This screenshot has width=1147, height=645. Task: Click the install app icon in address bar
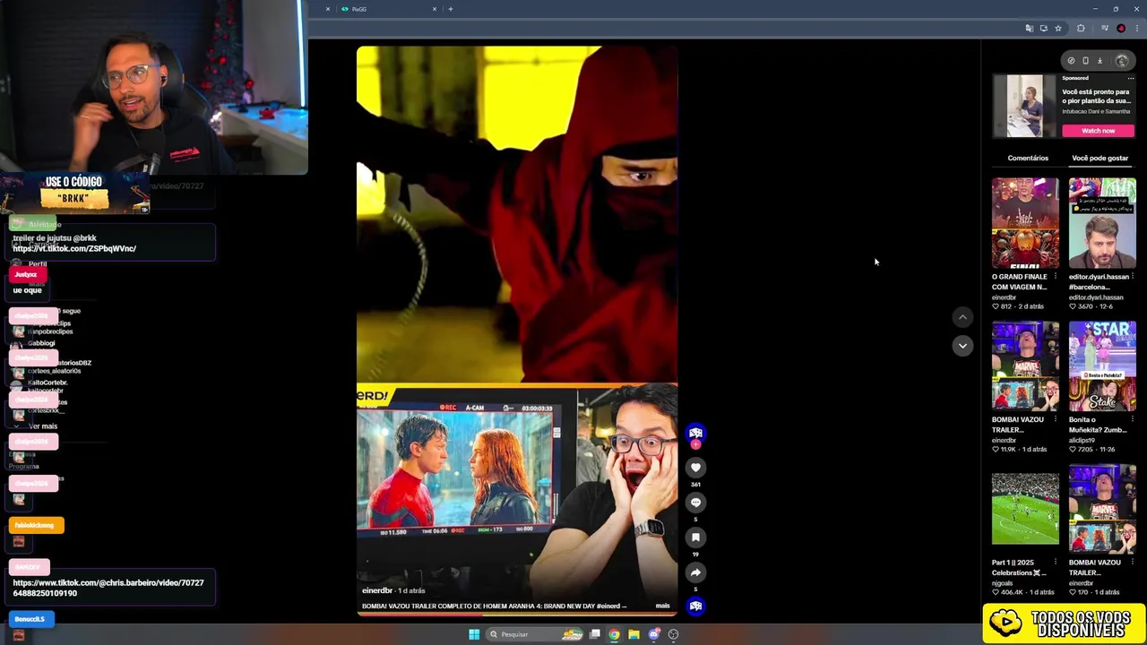click(1044, 29)
